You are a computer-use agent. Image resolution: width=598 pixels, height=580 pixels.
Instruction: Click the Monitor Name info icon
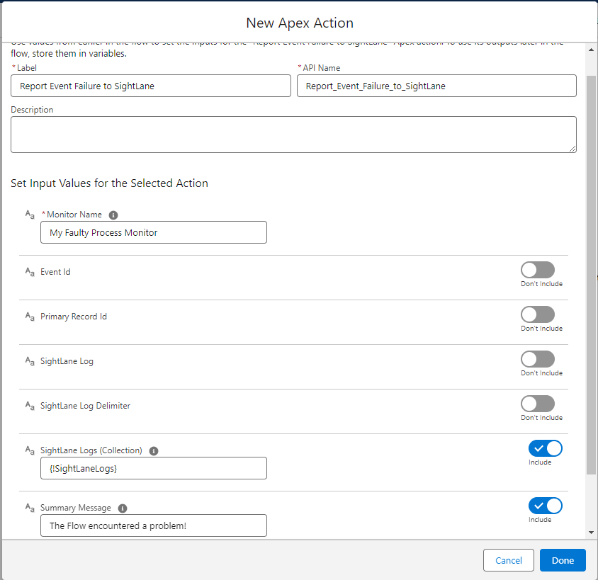(113, 215)
